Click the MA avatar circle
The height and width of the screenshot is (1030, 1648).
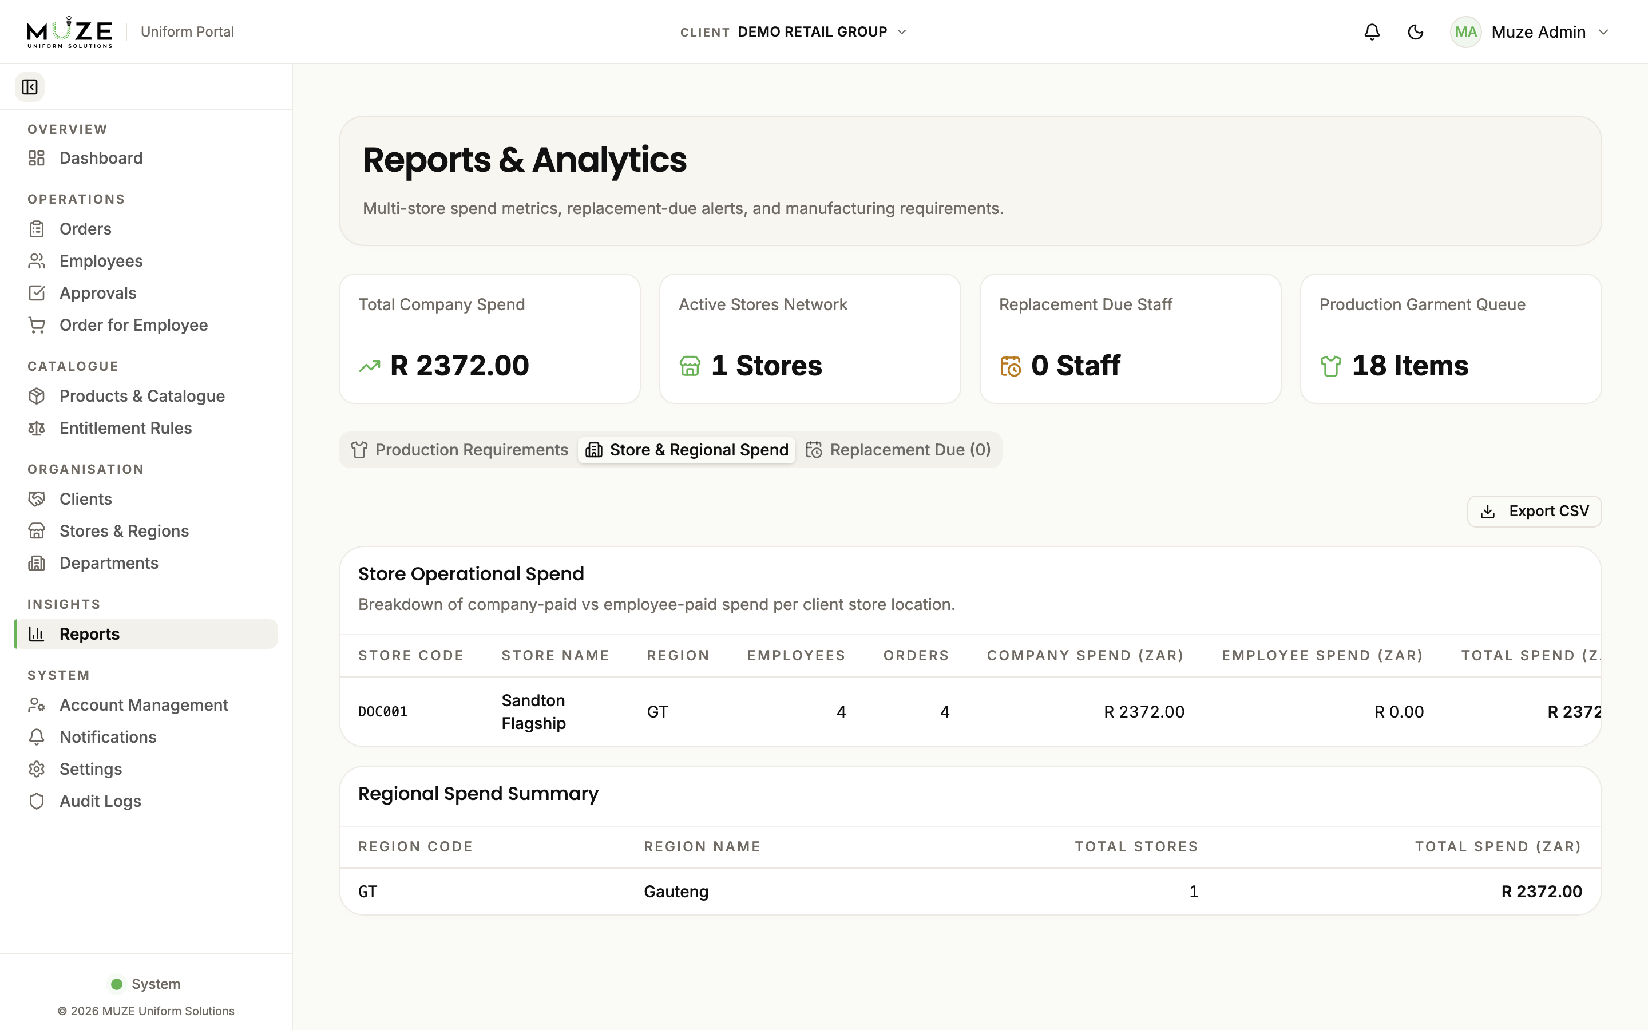tap(1465, 32)
